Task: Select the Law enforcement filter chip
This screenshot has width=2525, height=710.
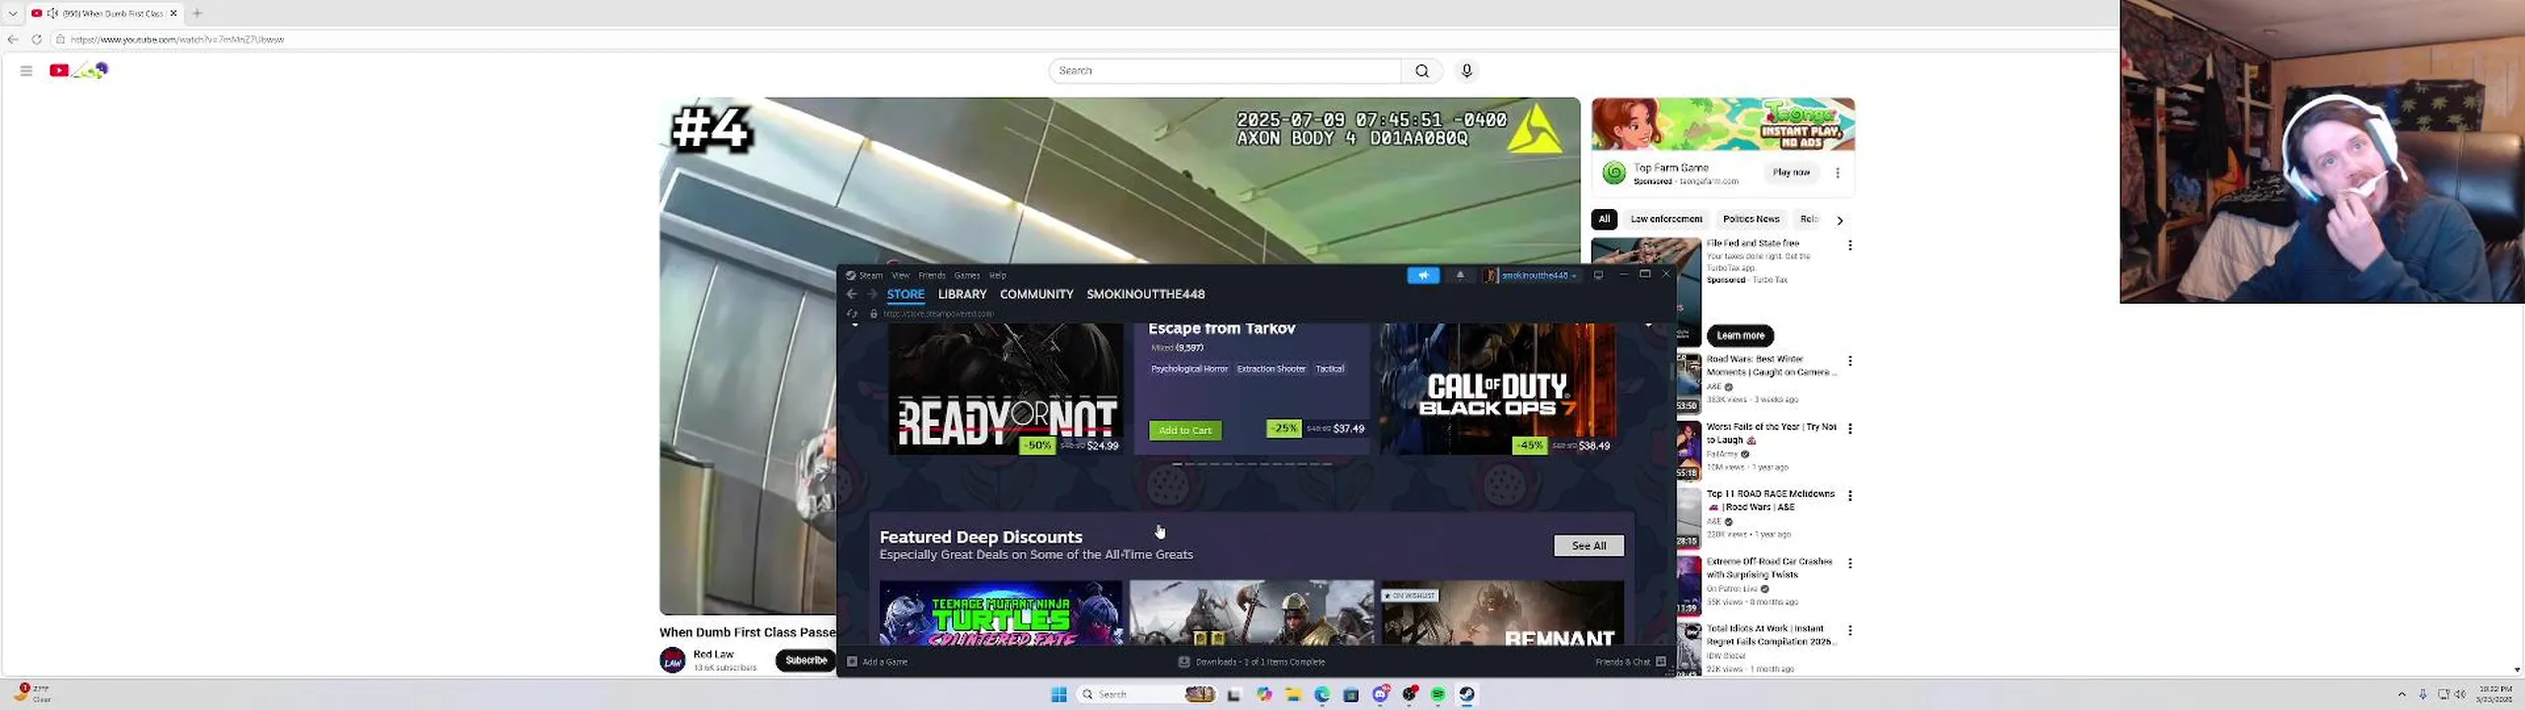Action: tap(1666, 219)
